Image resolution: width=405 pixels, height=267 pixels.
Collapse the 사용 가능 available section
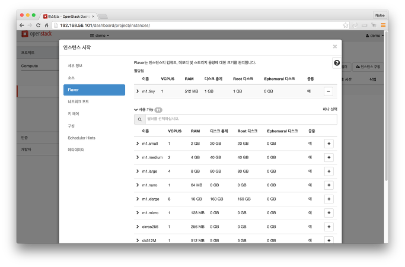136,110
